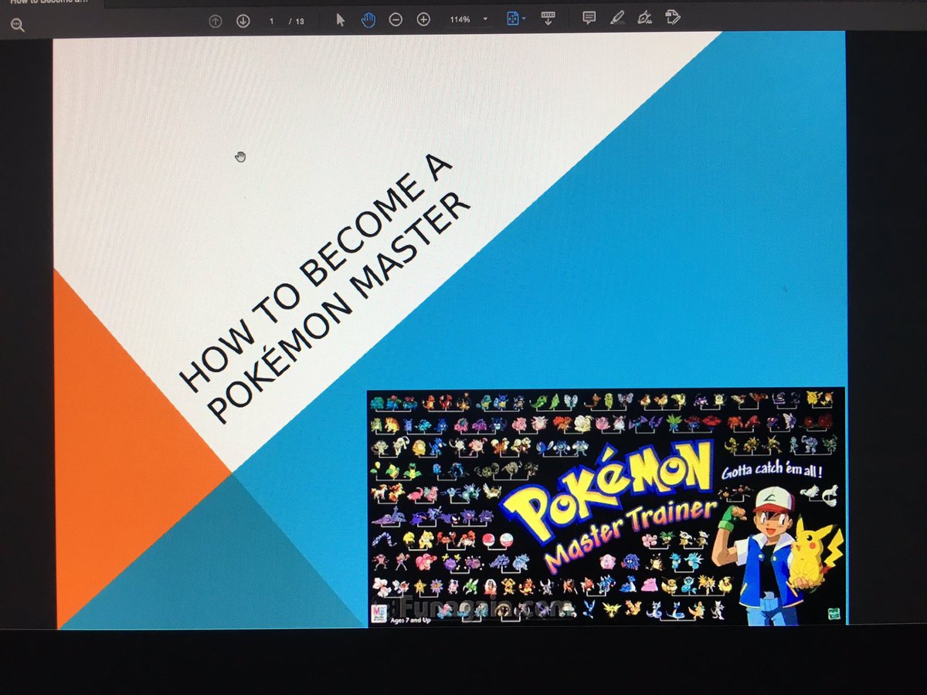Click the stamp tool icon at toolbar end
Viewport: 927px width, 695px height.
point(672,17)
